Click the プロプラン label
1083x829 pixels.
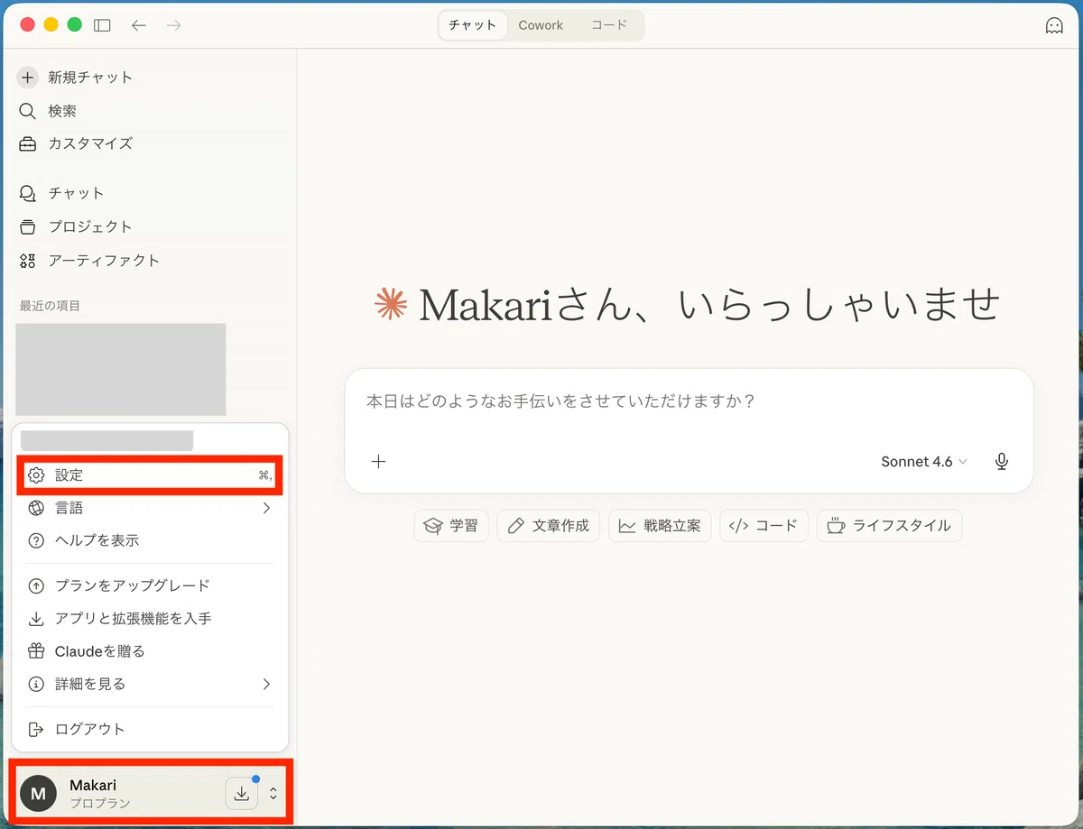[x=100, y=803]
